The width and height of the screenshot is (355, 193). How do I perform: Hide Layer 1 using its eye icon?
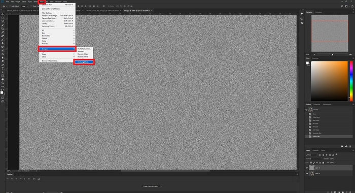(307, 168)
